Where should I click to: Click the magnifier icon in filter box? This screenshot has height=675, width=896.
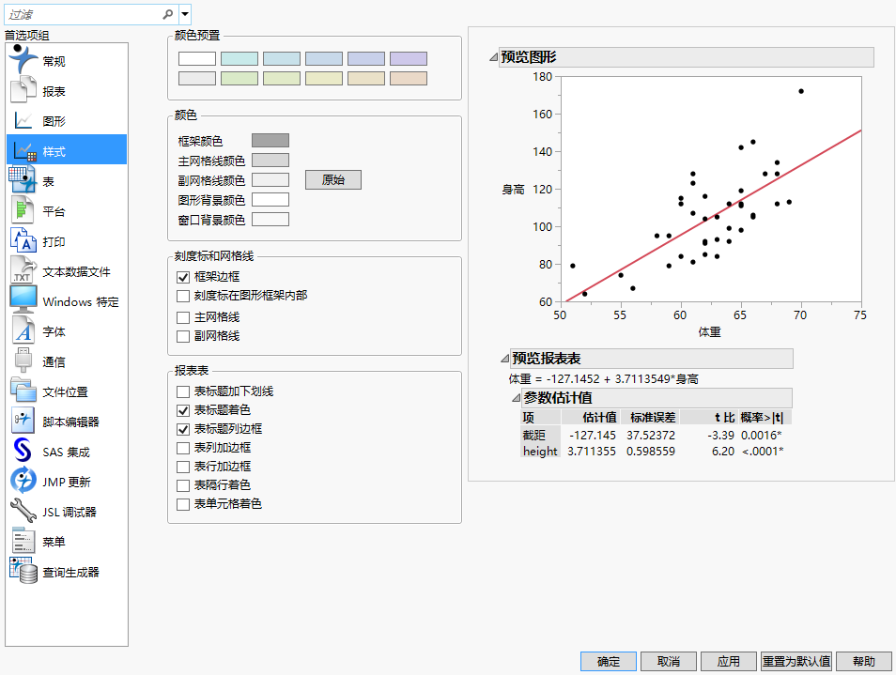pos(167,14)
